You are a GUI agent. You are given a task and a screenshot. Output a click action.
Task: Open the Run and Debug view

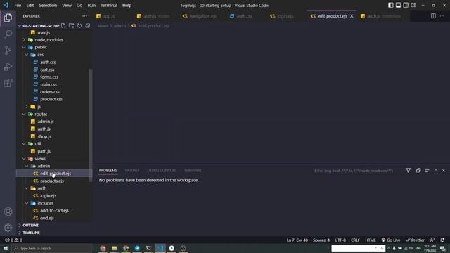pyautogui.click(x=8, y=67)
